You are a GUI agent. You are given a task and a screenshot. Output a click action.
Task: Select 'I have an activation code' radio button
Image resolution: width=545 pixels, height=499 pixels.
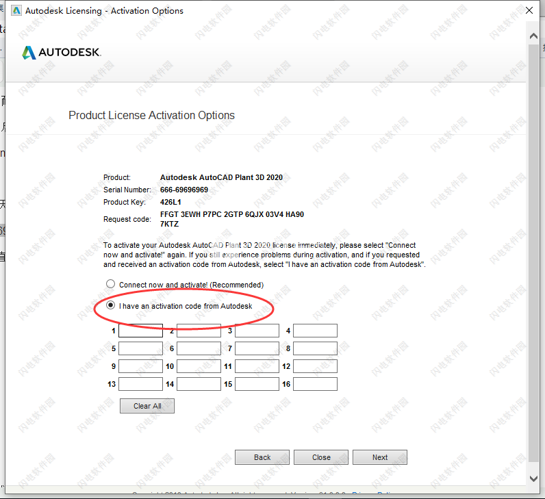coord(110,305)
